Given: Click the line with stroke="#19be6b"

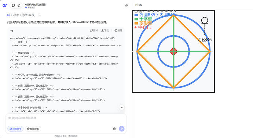Looking at the screenshot, I should coord(56,111).
